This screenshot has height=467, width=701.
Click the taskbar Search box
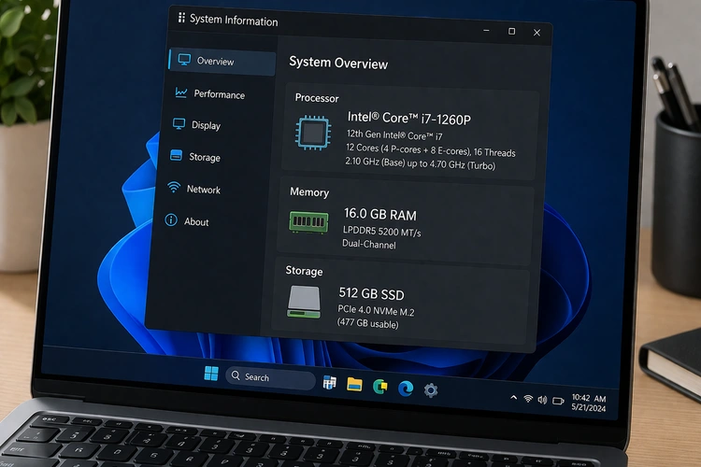coord(270,377)
